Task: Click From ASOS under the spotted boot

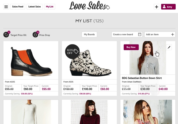Action: pyautogui.click(x=68, y=82)
